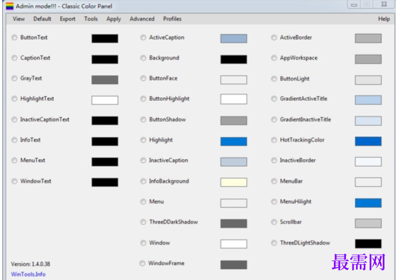
Task: Select the Window radio button
Action: click(143, 243)
